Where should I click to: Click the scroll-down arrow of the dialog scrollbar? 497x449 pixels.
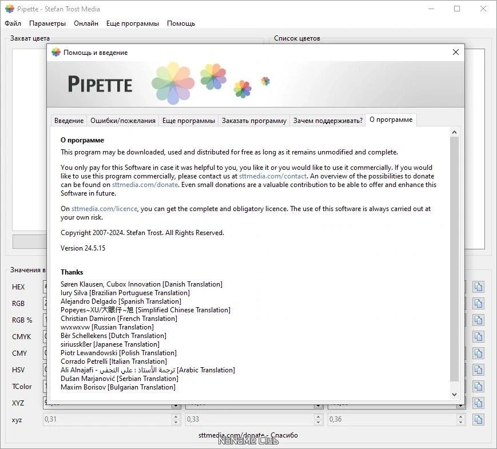454,395
